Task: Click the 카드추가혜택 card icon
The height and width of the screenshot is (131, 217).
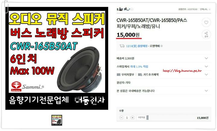Action: pos(140,75)
